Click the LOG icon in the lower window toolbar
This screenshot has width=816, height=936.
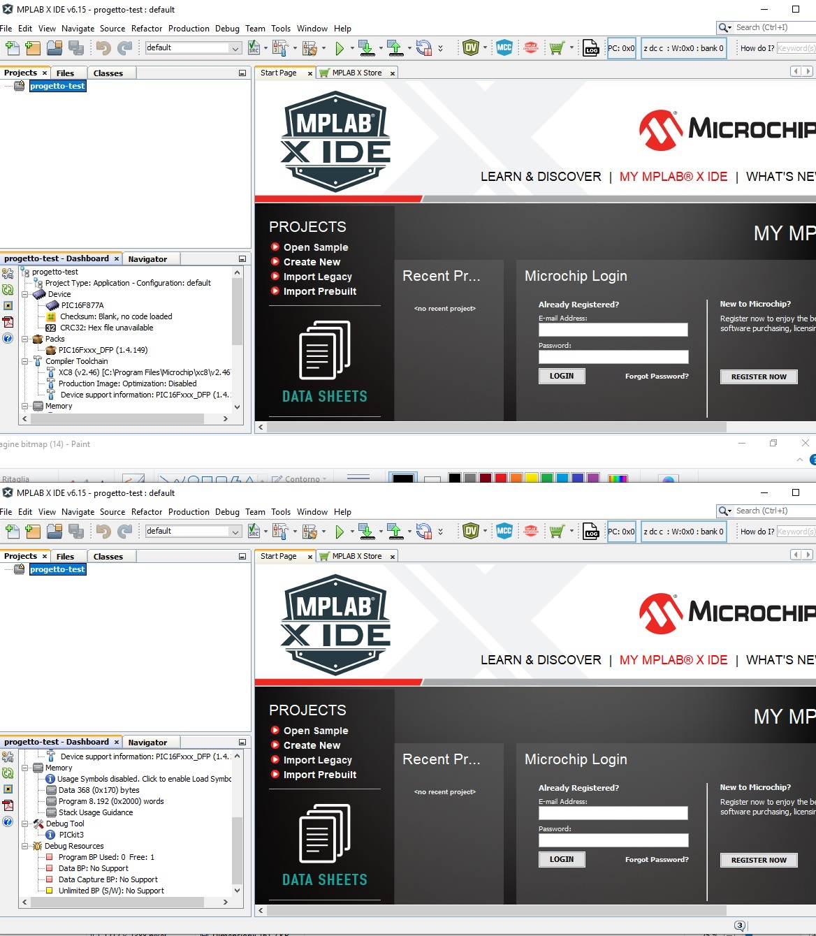point(591,532)
